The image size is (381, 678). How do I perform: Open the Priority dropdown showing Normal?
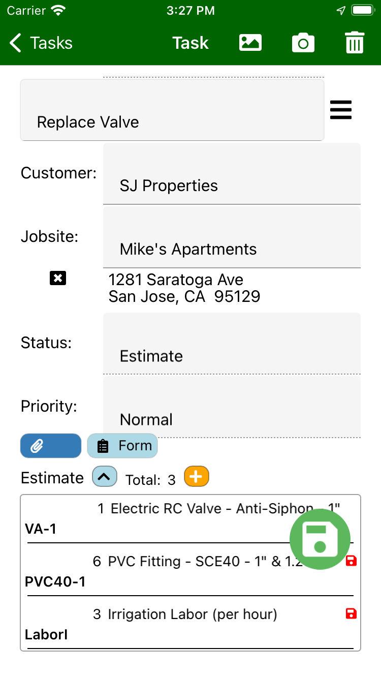232,408
